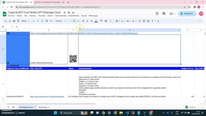Open the zoom 100% dropdown
This screenshot has height=116, width=206.
pos(25,21)
